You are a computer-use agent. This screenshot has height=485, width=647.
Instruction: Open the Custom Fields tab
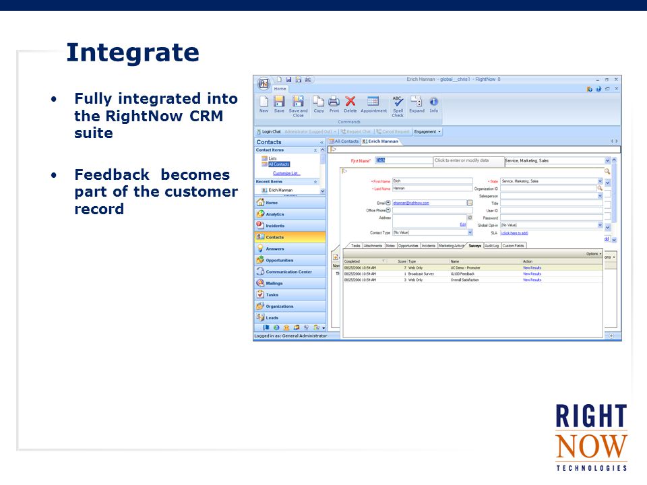[x=514, y=245]
